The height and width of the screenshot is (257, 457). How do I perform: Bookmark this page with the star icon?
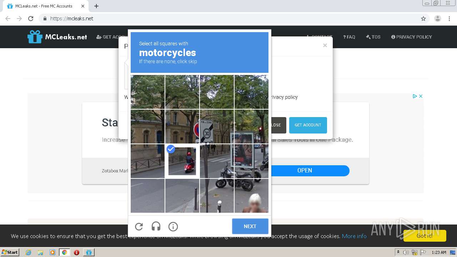pyautogui.click(x=423, y=19)
